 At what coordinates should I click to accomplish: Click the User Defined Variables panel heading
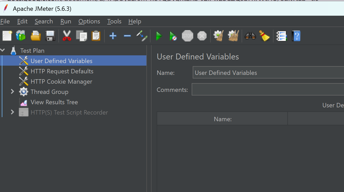pos(198,57)
